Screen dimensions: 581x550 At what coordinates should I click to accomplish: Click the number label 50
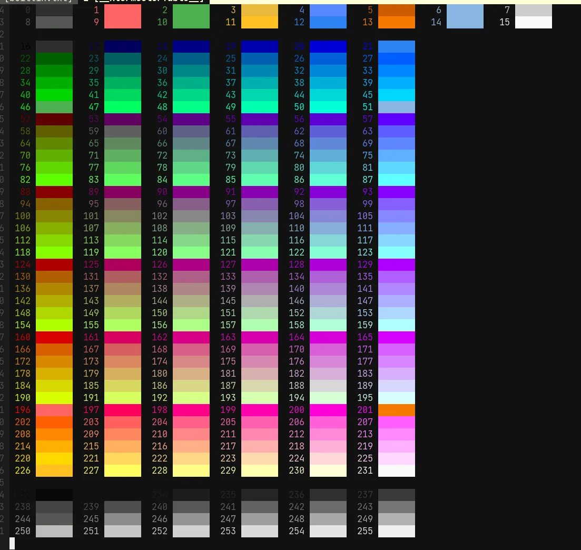click(x=299, y=107)
